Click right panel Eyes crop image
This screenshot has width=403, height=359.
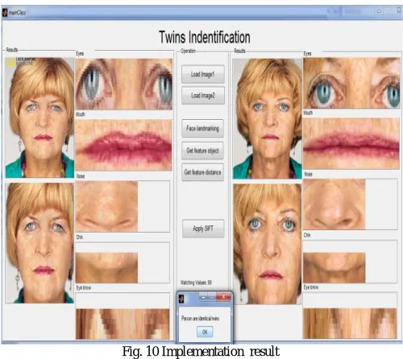click(351, 83)
